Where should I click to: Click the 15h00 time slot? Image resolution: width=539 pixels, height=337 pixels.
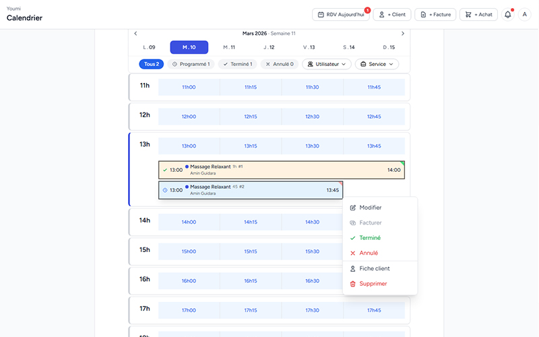point(189,251)
